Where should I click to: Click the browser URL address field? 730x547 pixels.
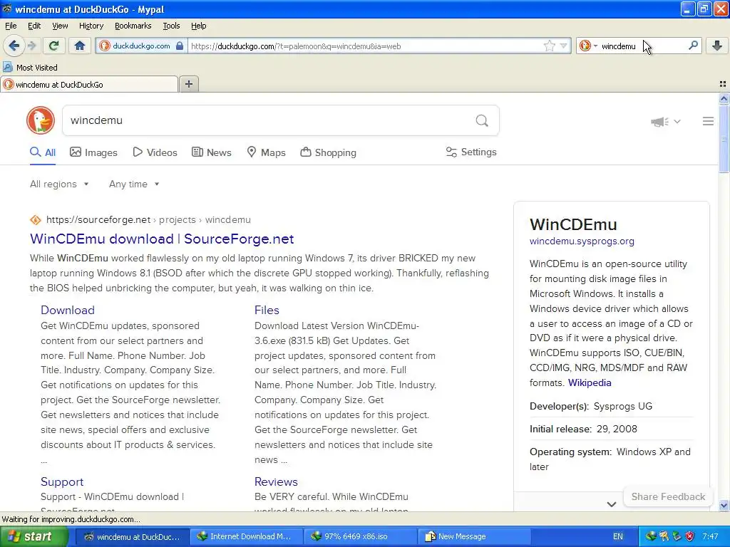(x=366, y=46)
